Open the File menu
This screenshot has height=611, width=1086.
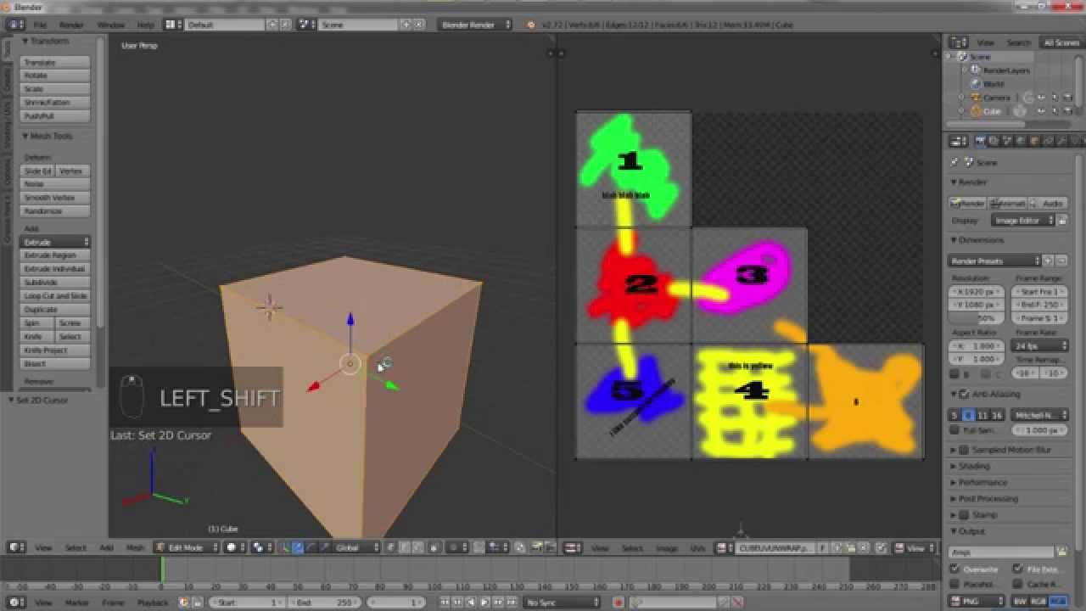40,25
